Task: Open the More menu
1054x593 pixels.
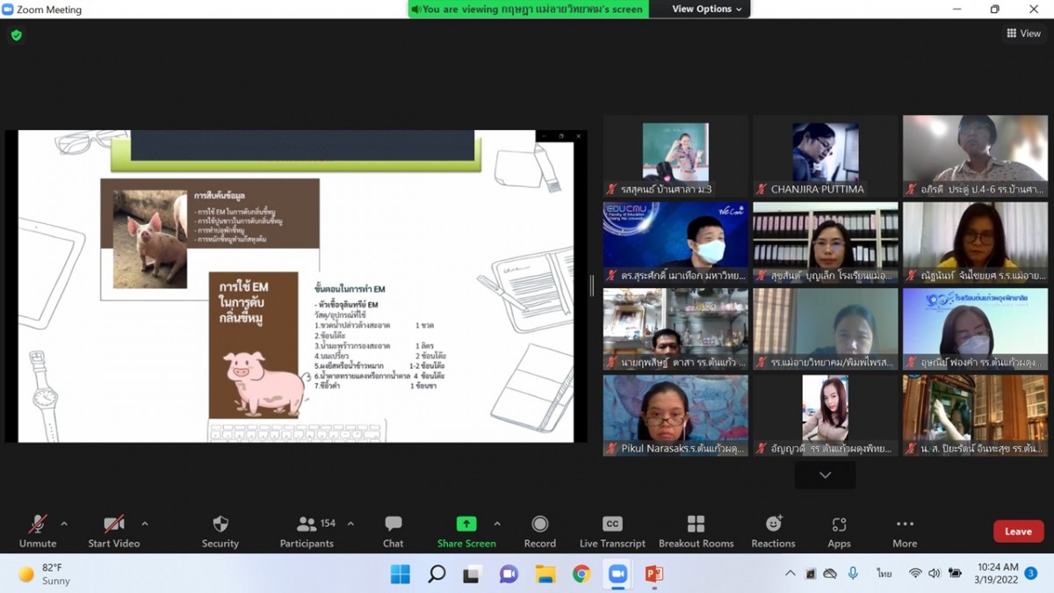Action: (x=905, y=531)
